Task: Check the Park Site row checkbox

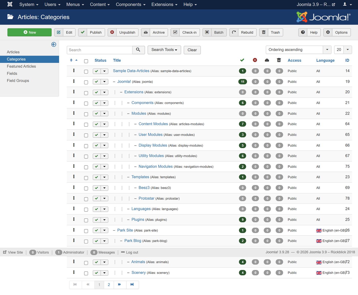Action: (86, 231)
